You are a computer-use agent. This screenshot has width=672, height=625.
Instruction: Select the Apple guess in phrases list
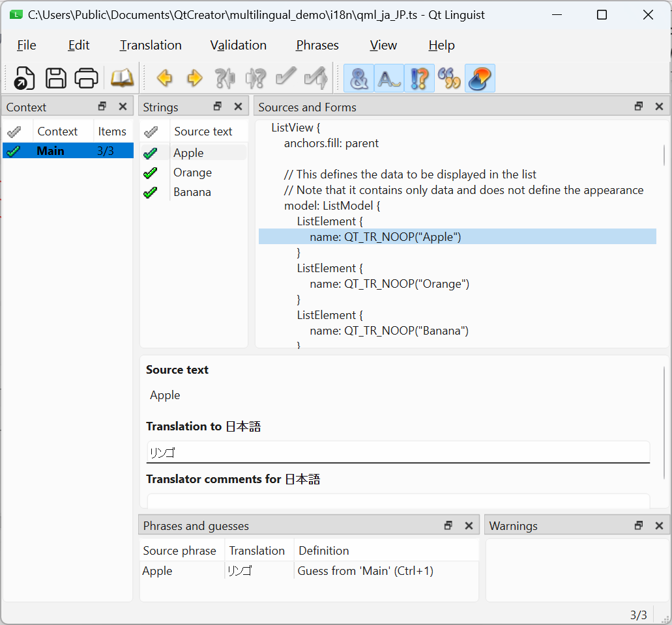point(158,571)
